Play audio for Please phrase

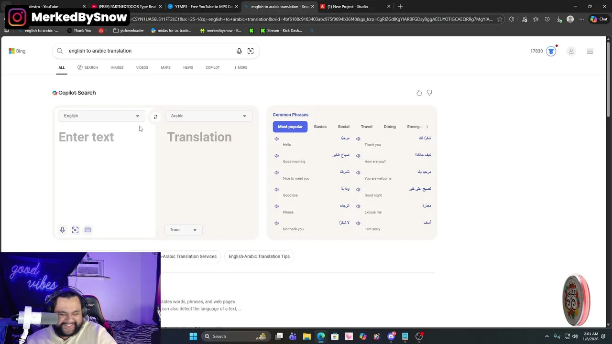pyautogui.click(x=276, y=206)
